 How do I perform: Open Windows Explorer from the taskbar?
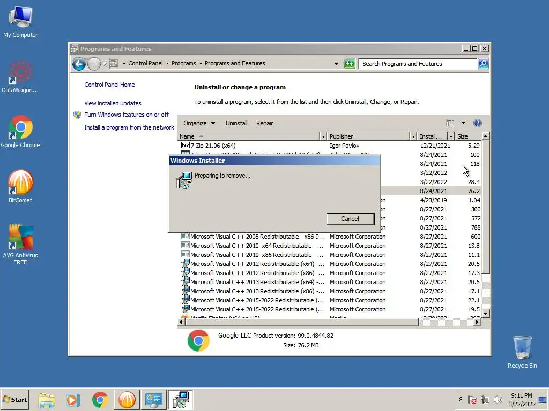click(46, 400)
